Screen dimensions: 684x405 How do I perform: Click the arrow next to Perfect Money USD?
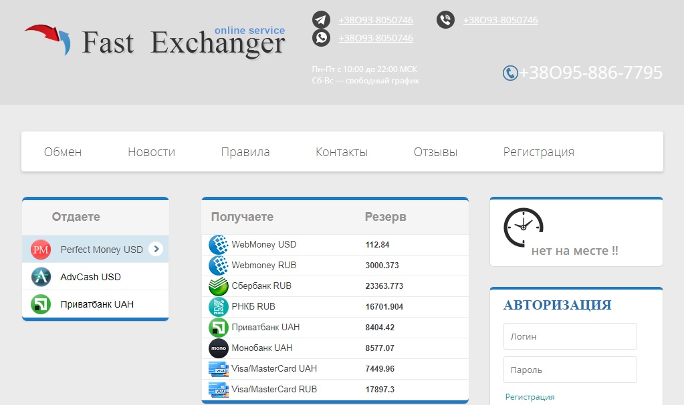[156, 249]
